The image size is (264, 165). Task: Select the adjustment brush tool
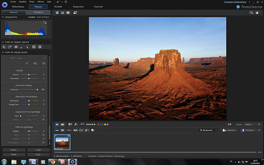(x=22, y=47)
